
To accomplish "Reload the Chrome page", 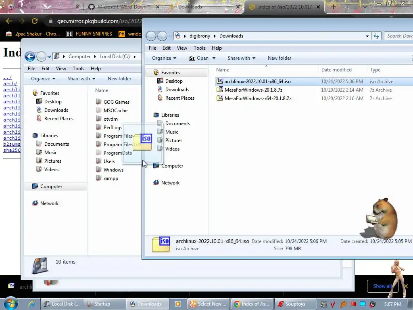I will pos(35,21).
